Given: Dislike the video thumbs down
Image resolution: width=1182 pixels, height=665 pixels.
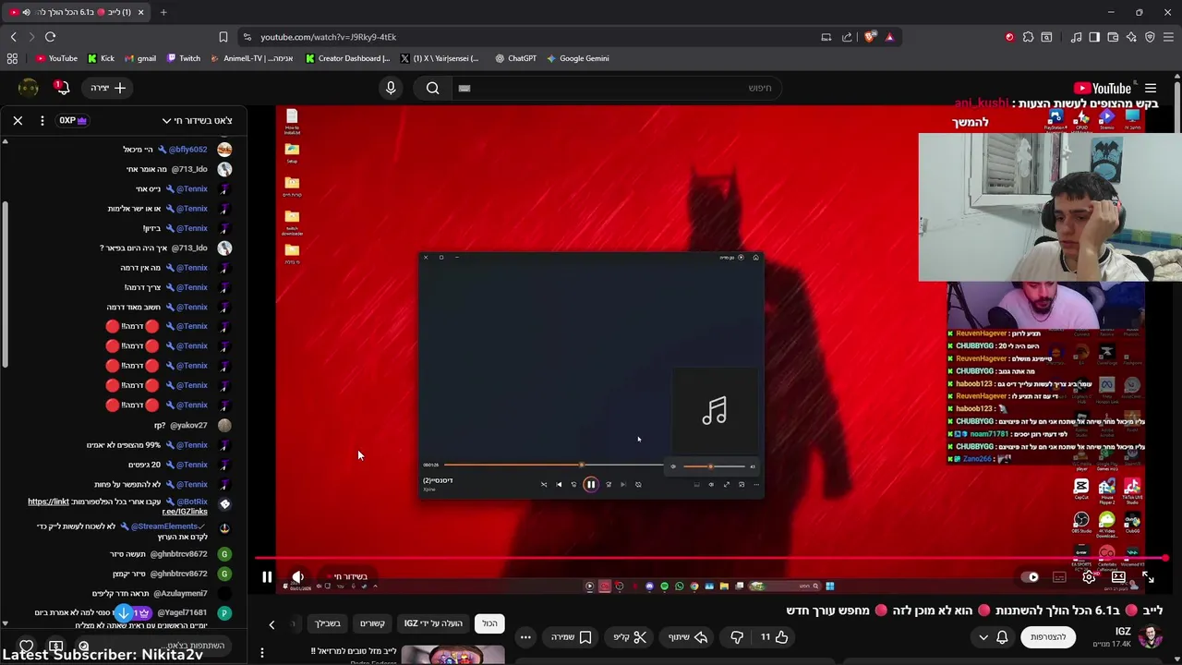Looking at the screenshot, I should (737, 637).
